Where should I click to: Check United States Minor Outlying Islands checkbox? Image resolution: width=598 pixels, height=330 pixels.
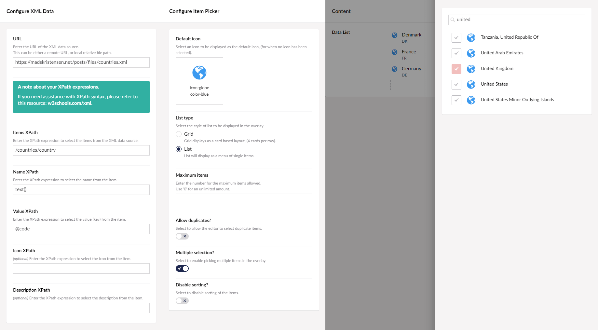coord(456,100)
